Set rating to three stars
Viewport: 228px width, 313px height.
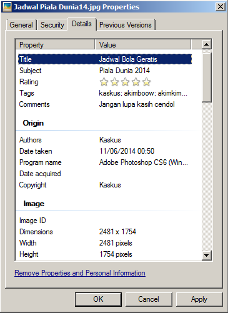125,82
